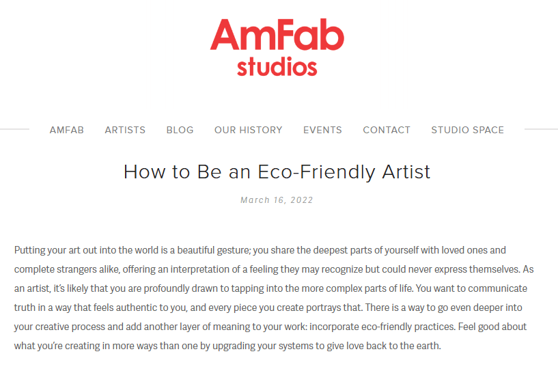Image resolution: width=558 pixels, height=369 pixels.
Task: Click the March 16, 2022 post date
Action: click(x=277, y=200)
